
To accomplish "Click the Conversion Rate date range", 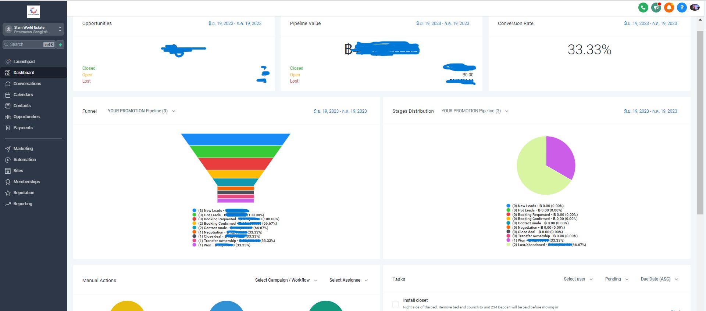I will coord(650,23).
